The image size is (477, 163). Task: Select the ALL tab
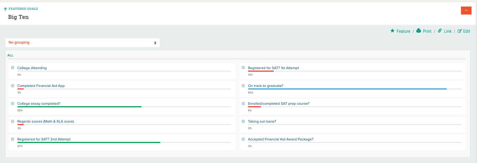pos(11,55)
